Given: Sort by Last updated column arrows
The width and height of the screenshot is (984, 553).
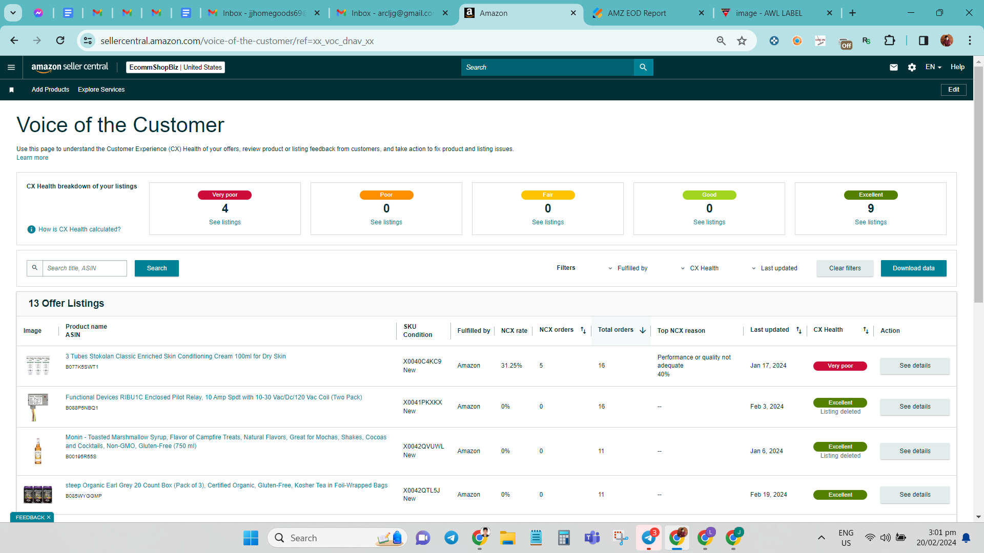Looking at the screenshot, I should tap(799, 330).
